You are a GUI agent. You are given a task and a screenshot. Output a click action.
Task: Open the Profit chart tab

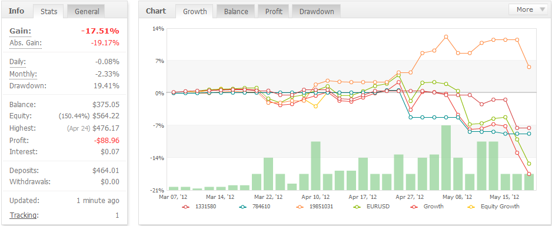pos(274,11)
